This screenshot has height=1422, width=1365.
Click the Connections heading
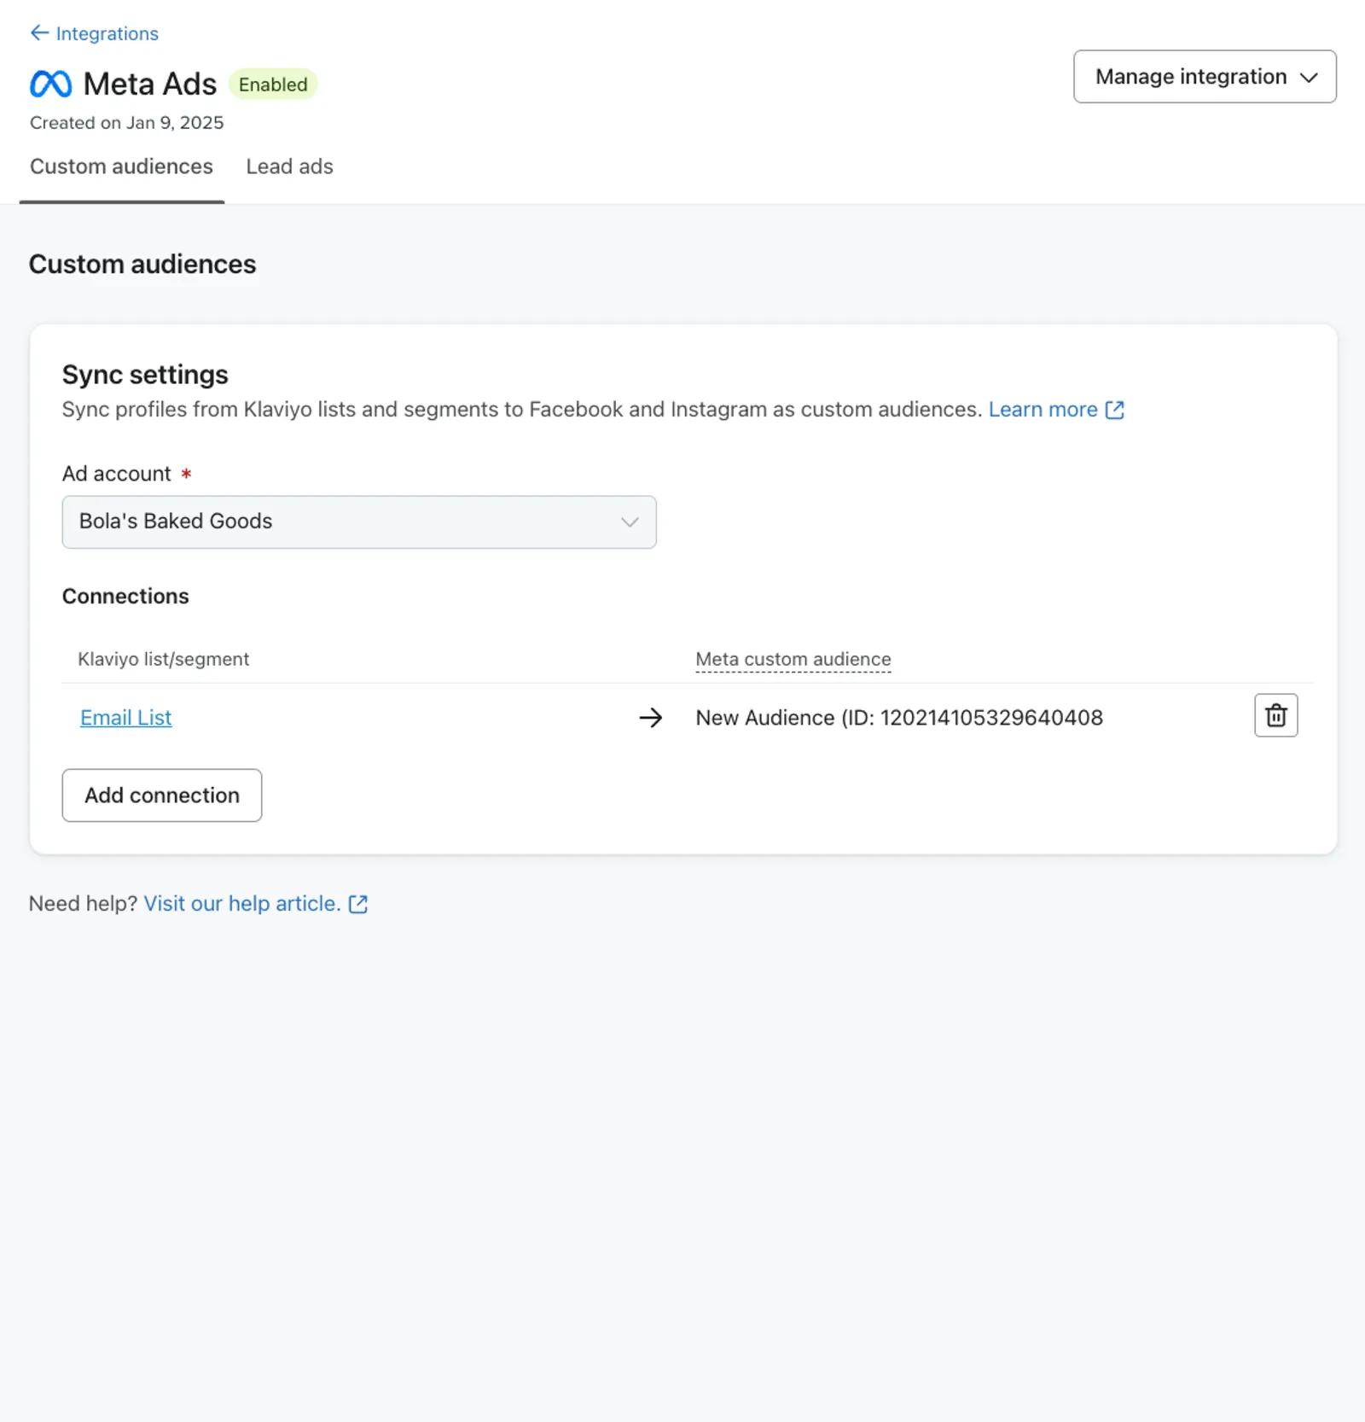click(x=125, y=597)
